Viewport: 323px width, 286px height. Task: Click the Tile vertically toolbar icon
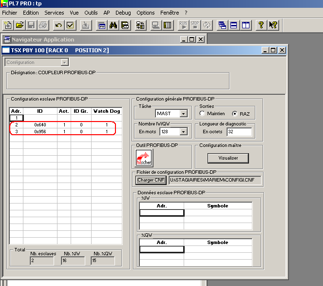pos(246,25)
